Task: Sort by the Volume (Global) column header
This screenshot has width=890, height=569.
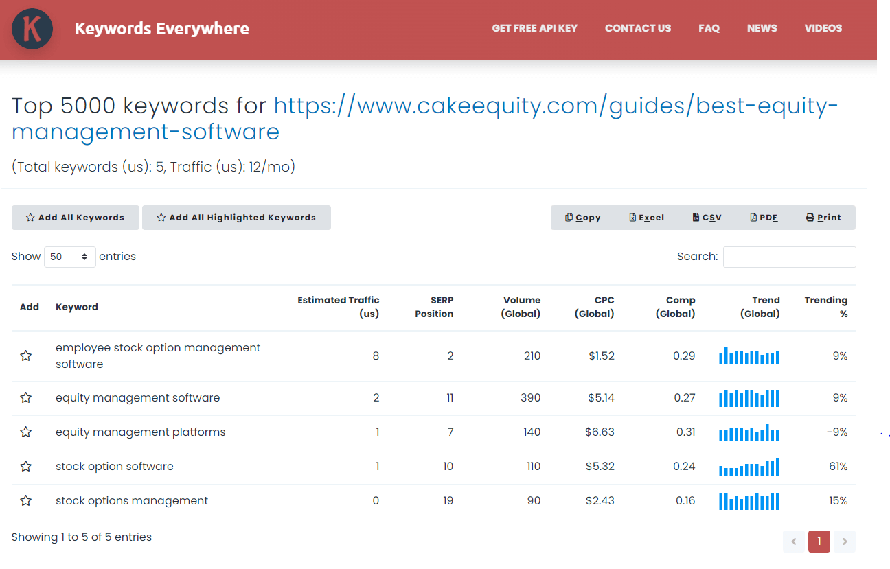Action: pos(522,307)
